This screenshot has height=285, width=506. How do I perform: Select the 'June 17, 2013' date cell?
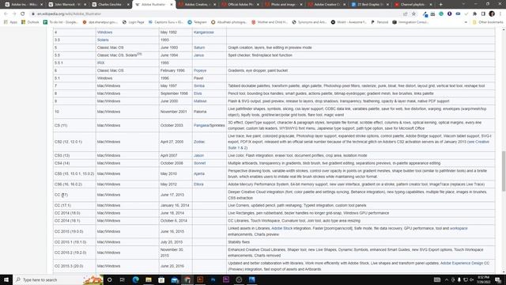pos(176,195)
